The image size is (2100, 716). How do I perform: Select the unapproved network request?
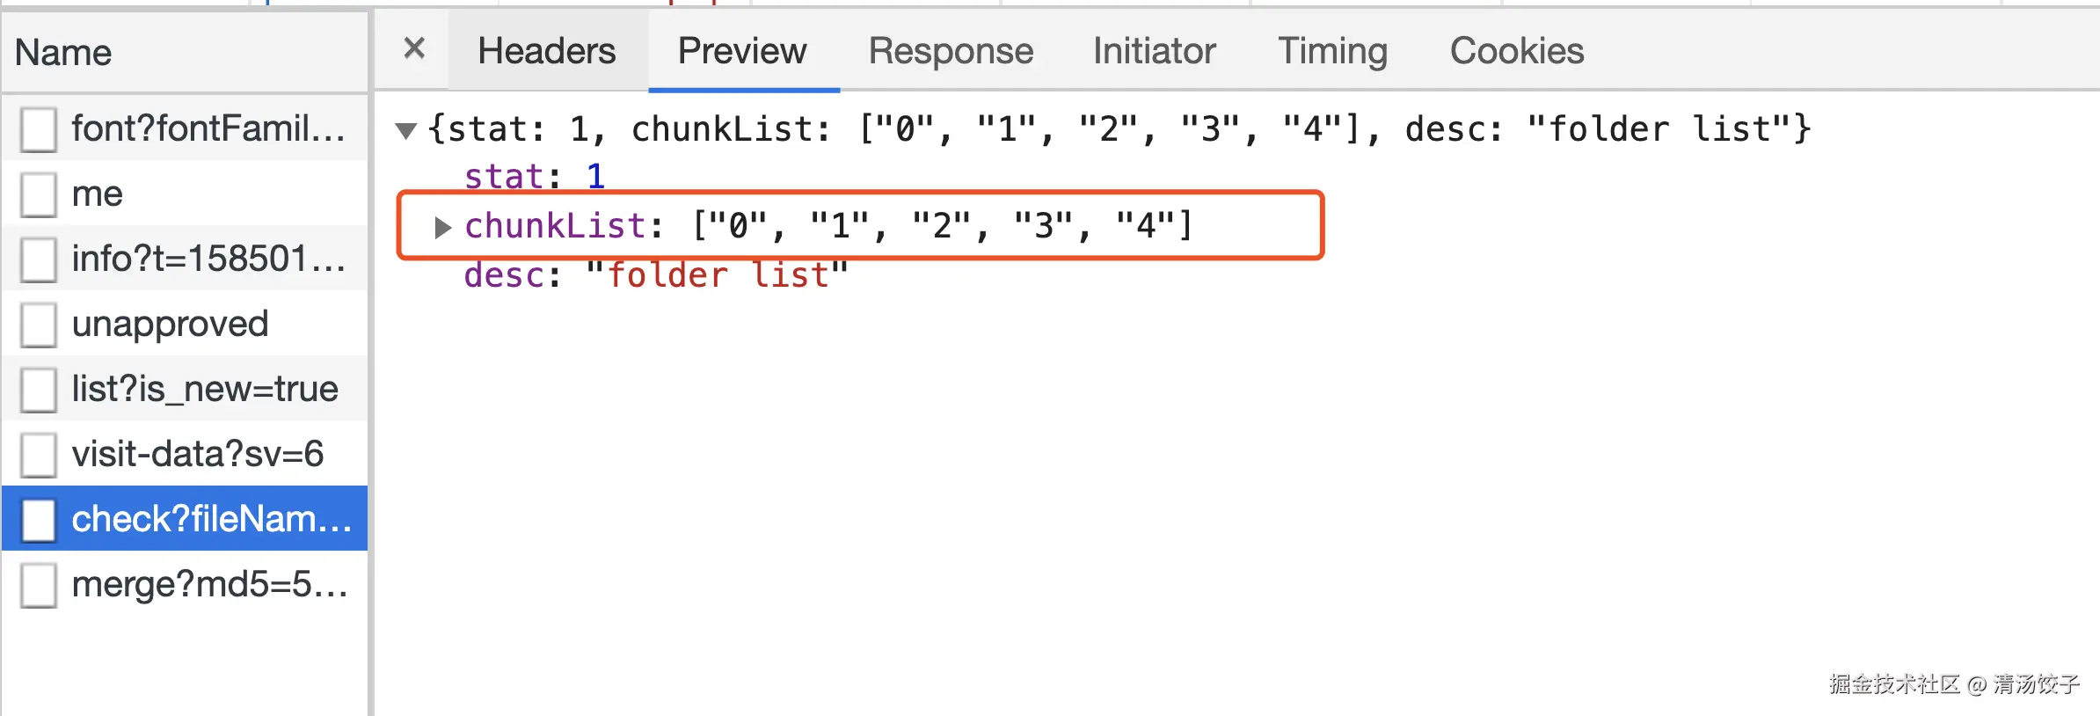coord(170,325)
